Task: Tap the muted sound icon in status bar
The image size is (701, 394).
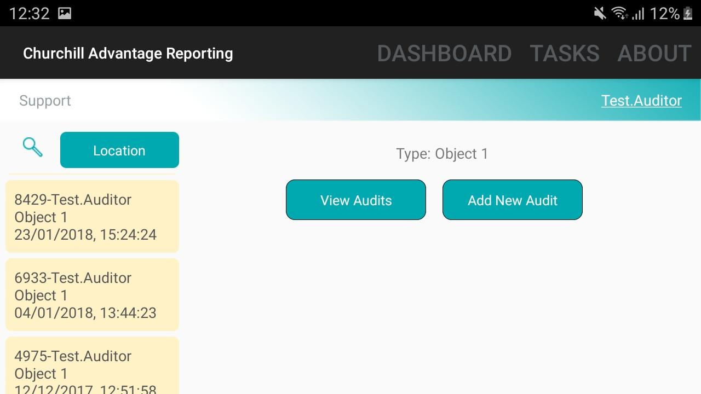Action: point(600,13)
